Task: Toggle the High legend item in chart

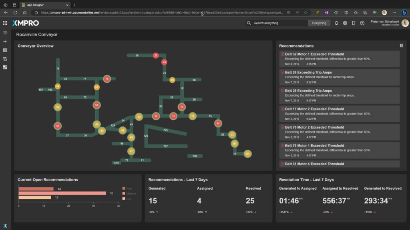Action: [129, 188]
